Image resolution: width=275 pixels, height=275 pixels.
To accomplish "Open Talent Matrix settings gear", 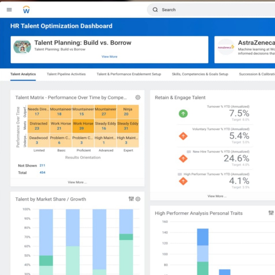I will pos(138,97).
